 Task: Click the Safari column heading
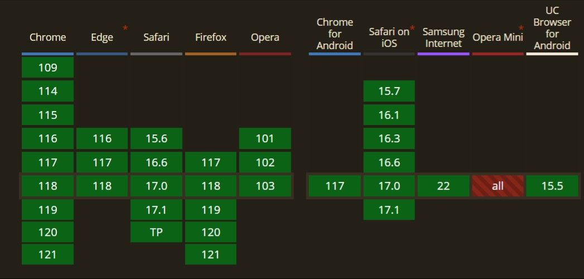coord(156,37)
